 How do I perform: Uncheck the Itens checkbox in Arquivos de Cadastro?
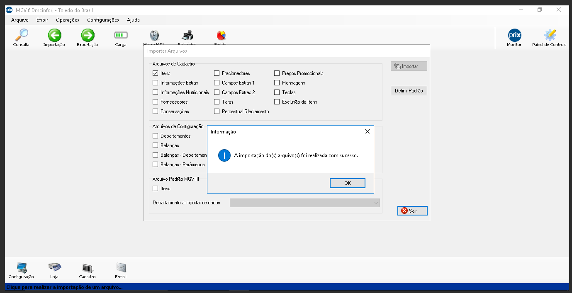[156, 73]
